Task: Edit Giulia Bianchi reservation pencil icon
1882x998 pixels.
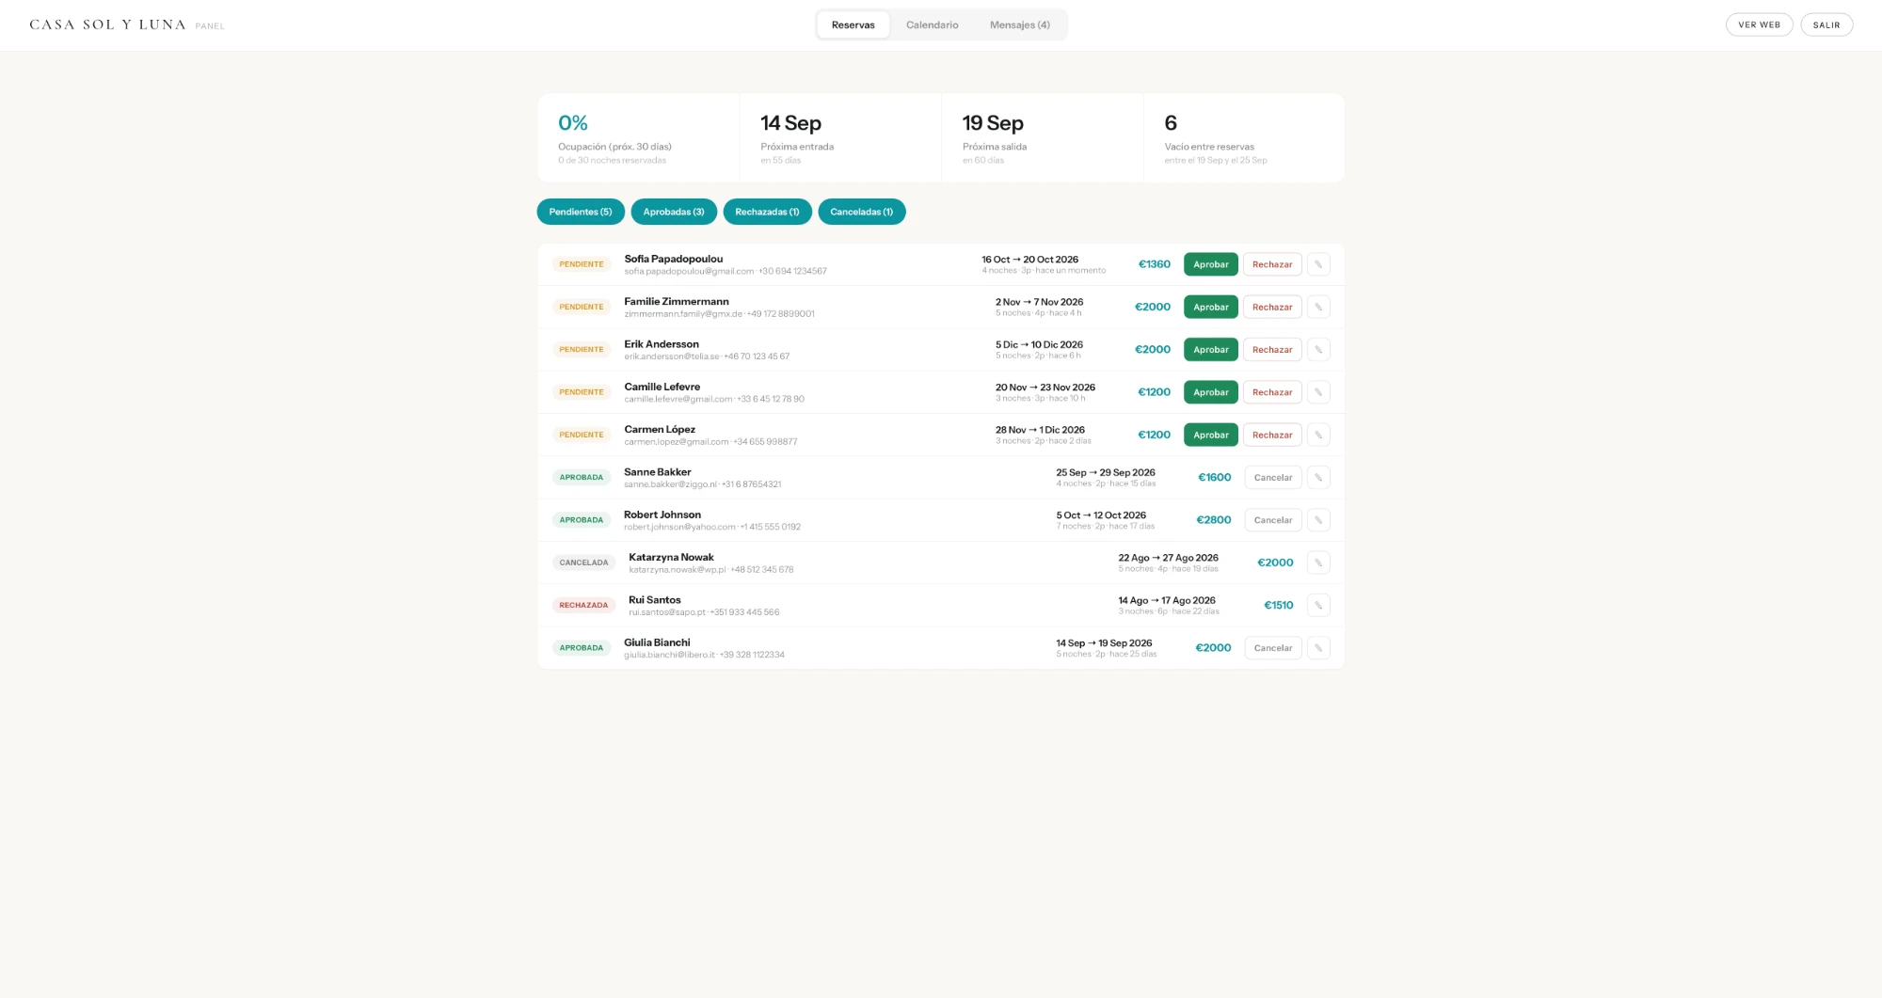Action: pos(1318,648)
